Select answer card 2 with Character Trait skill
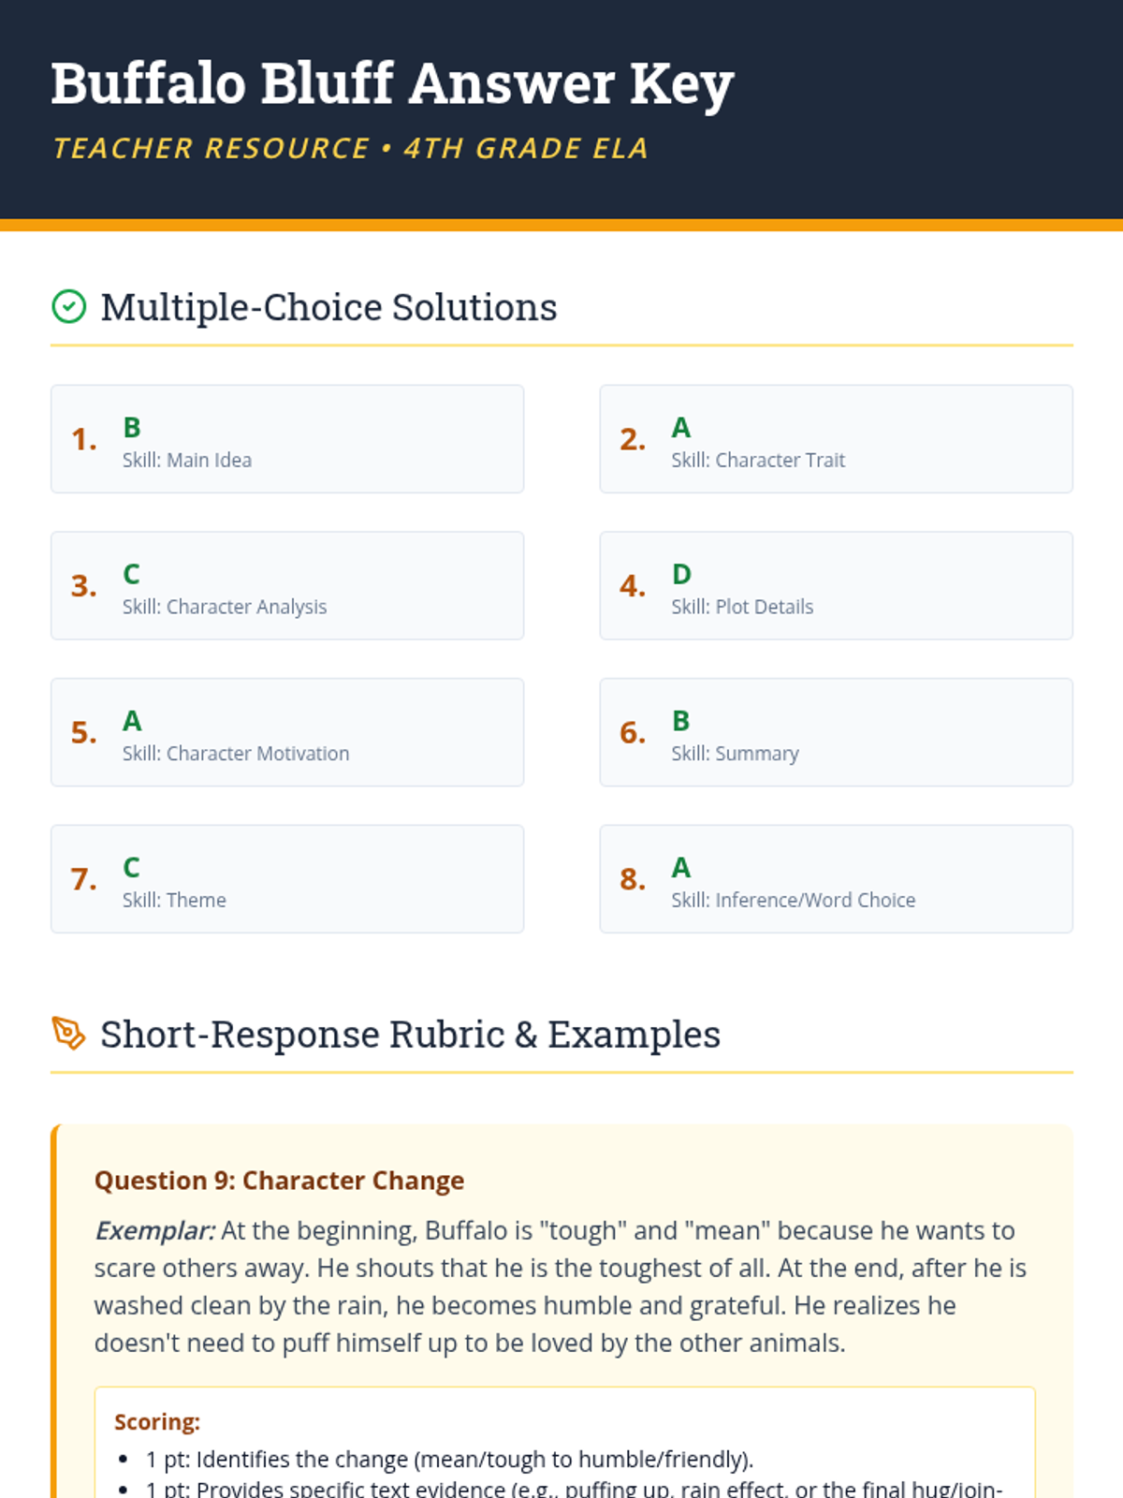 (x=836, y=439)
